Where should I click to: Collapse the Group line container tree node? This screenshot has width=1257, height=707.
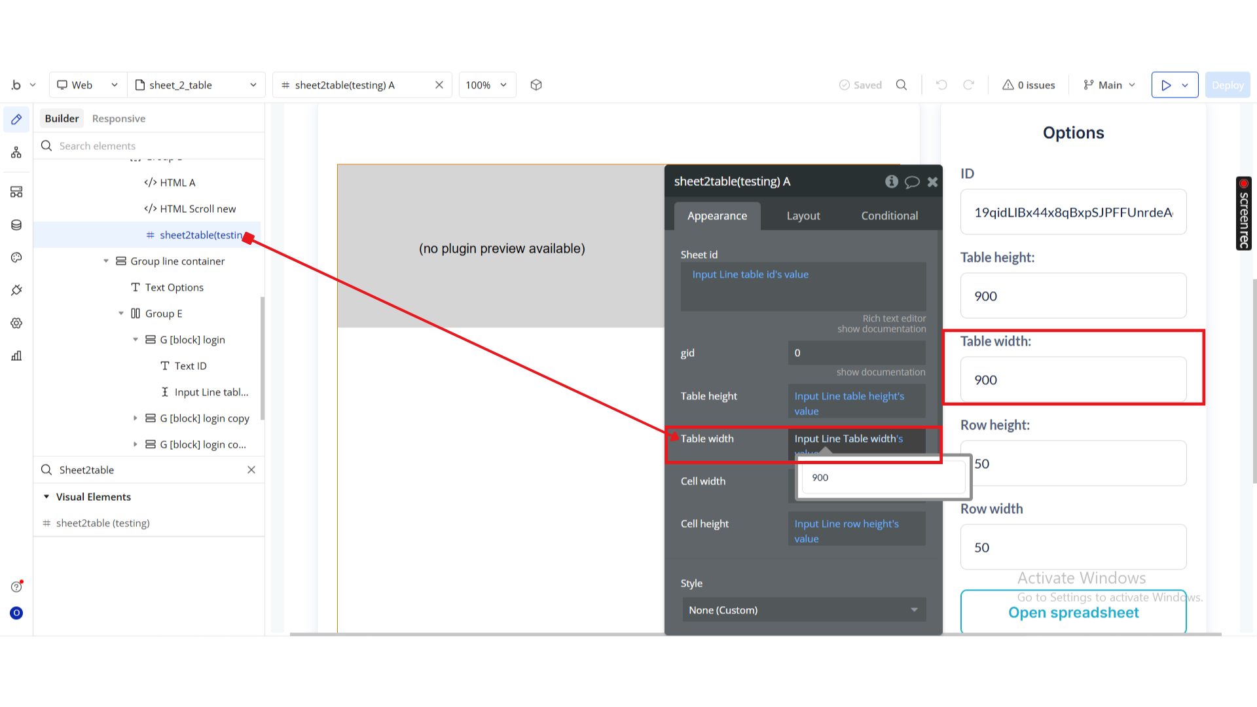[x=106, y=261]
